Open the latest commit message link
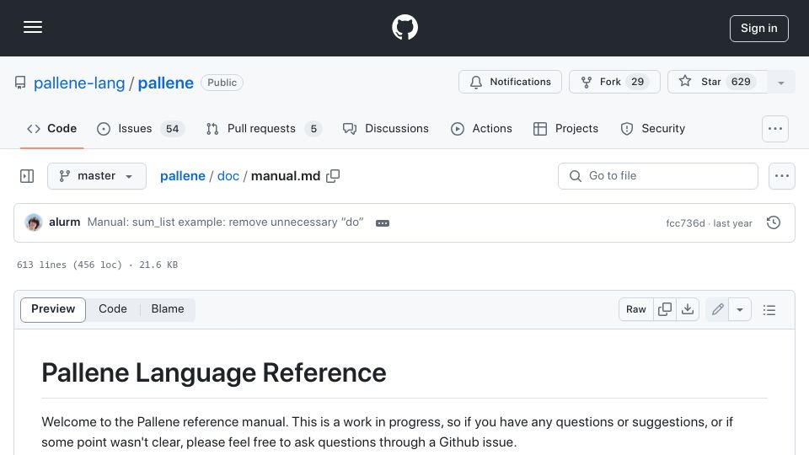The width and height of the screenshot is (809, 455). click(226, 222)
